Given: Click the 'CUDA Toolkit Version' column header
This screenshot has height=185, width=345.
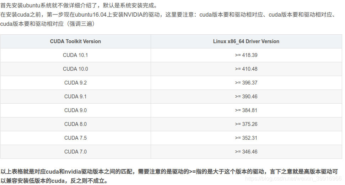Looking at the screenshot, I should pyautogui.click(x=75, y=41).
